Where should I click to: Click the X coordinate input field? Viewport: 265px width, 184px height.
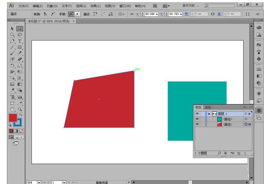pos(150,14)
